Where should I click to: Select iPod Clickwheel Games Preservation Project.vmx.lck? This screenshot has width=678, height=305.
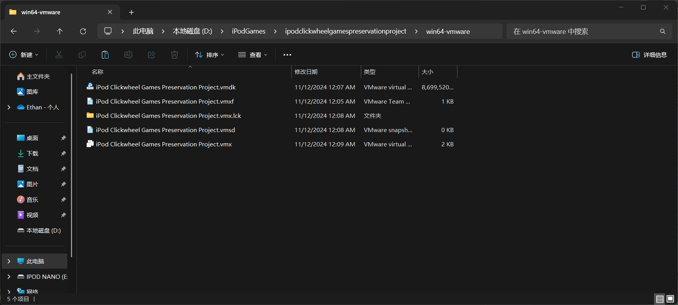168,116
